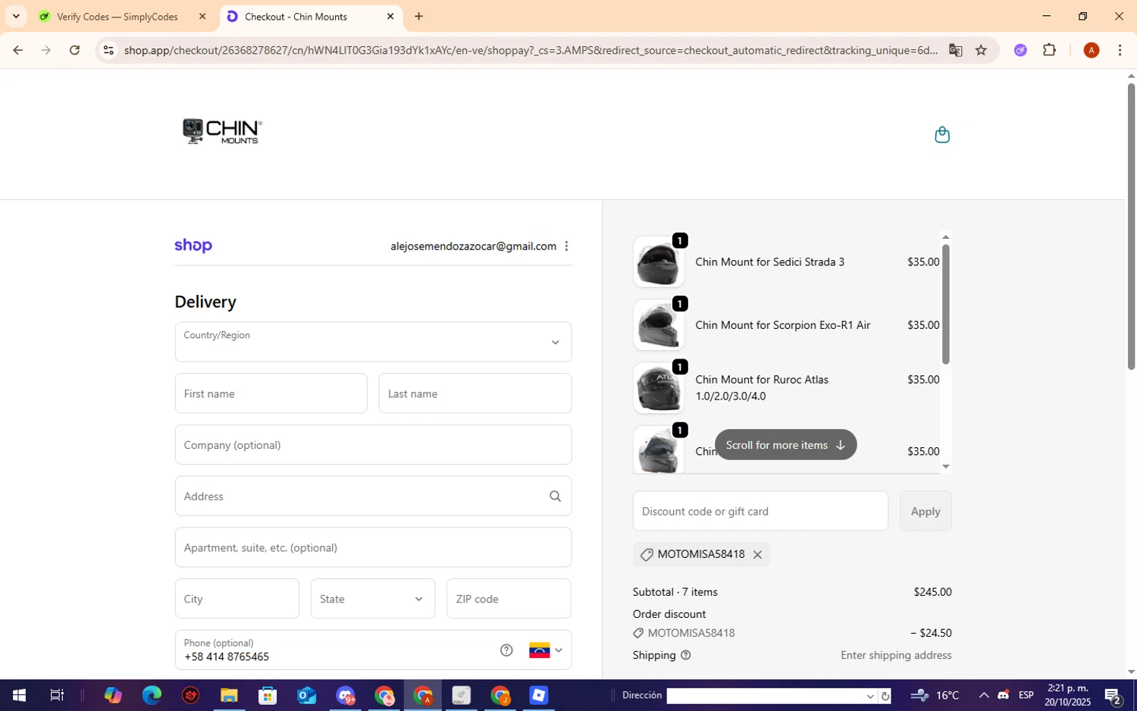Screen dimensions: 1137x711
Task: Click the Discount code or gift card field
Action: (760, 511)
